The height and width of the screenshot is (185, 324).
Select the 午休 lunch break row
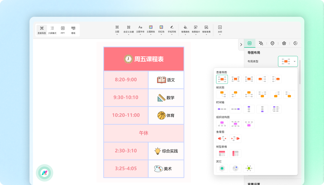coord(144,133)
